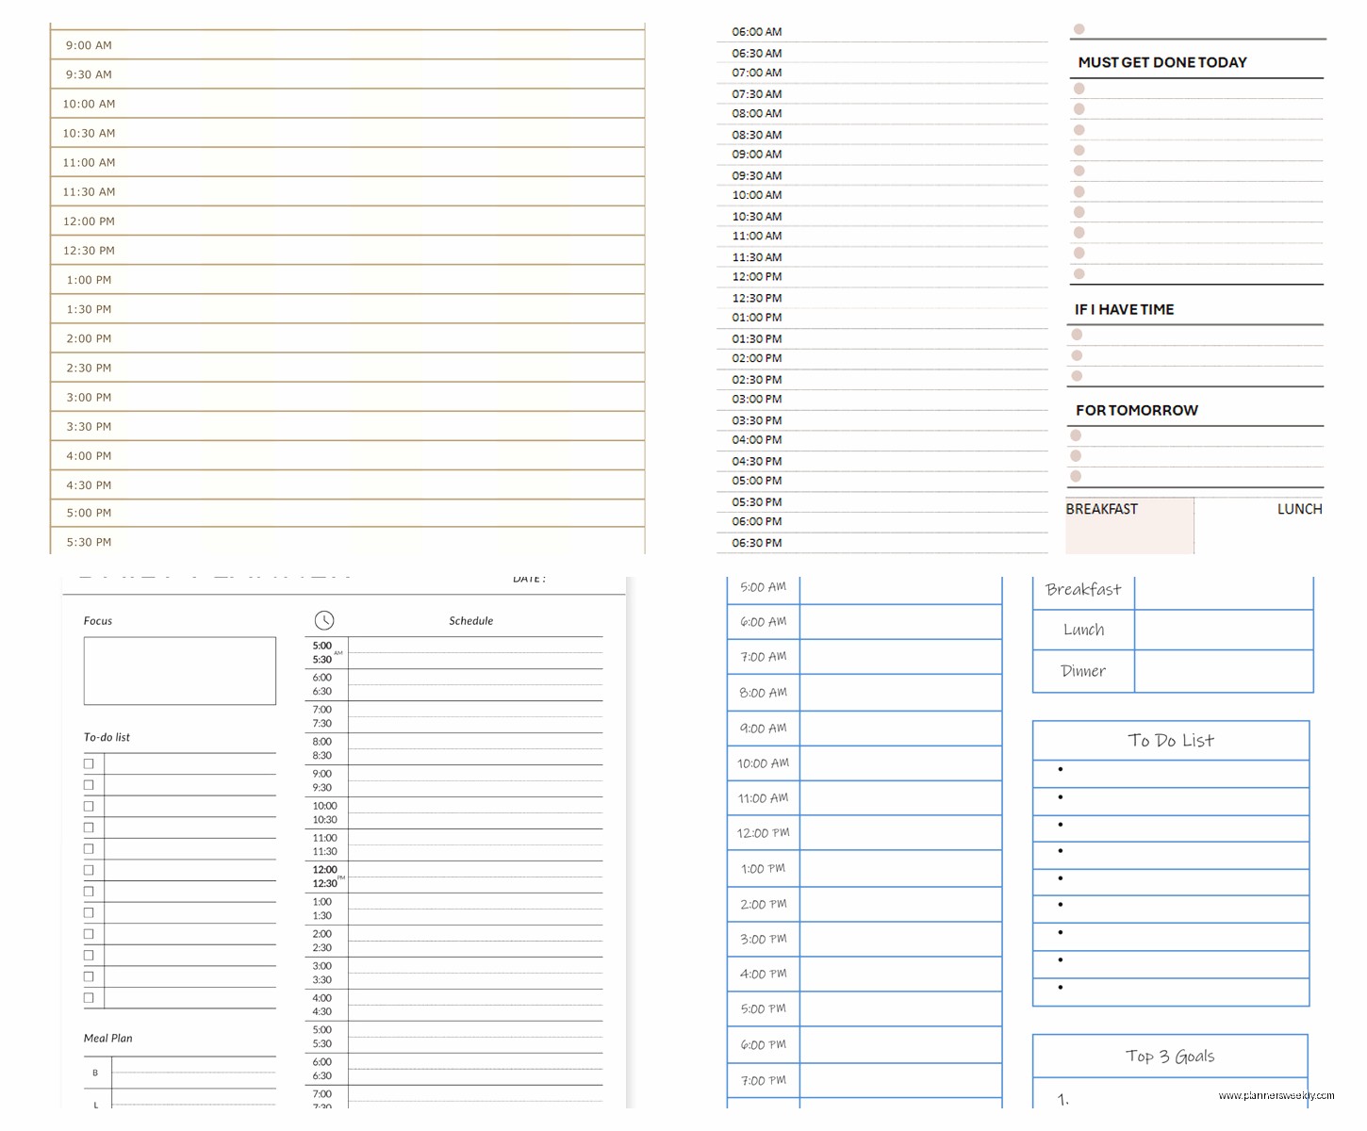Image resolution: width=1367 pixels, height=1131 pixels.
Task: Click the first bullet under MUST GET DONE TODAY
Action: 1079,88
